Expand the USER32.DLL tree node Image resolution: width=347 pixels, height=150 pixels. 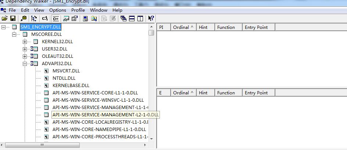coord(25,49)
